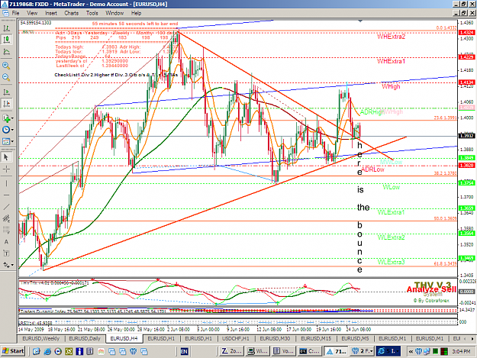Click the Zoom Out magnifier icon

(x=6, y=77)
